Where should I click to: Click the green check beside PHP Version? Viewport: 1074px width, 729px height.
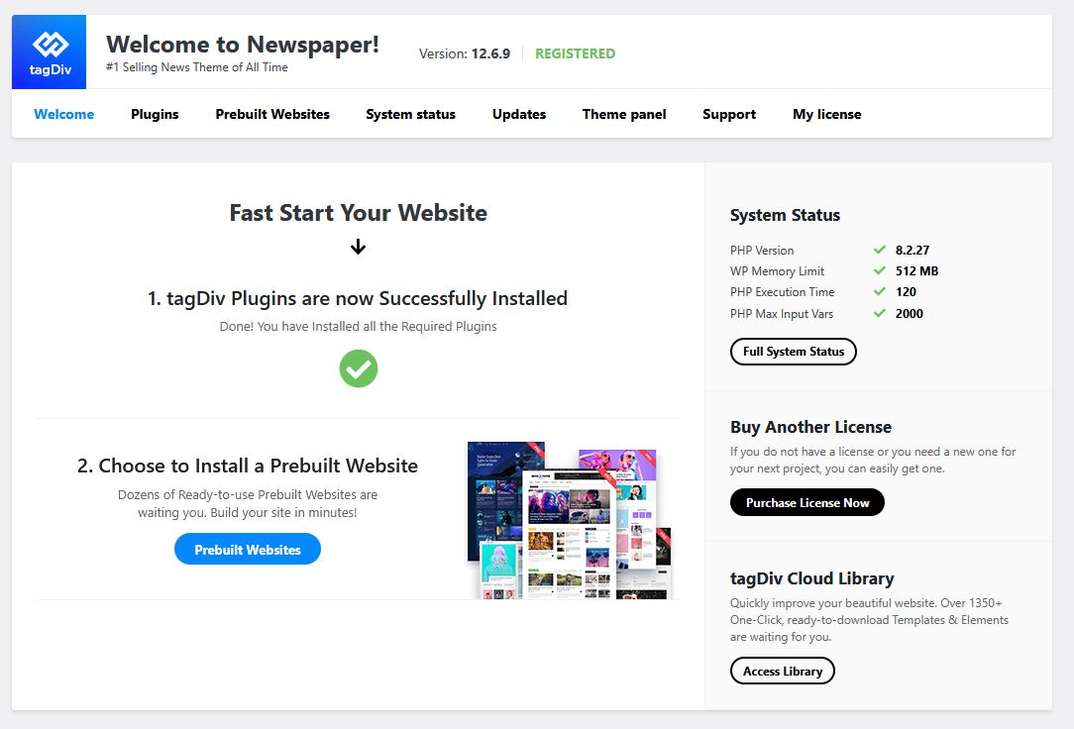(880, 250)
